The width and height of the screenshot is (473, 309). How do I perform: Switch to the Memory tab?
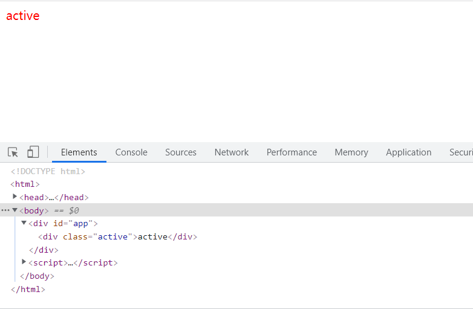pyautogui.click(x=351, y=152)
